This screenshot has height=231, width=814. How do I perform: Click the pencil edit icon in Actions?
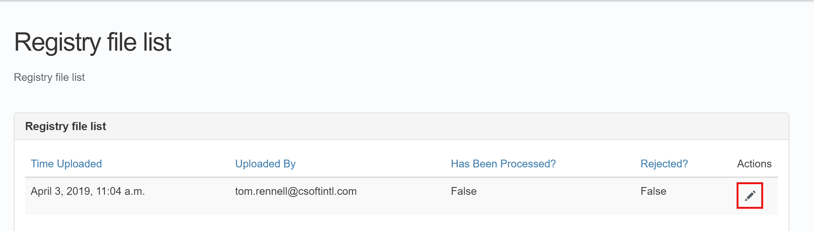750,195
